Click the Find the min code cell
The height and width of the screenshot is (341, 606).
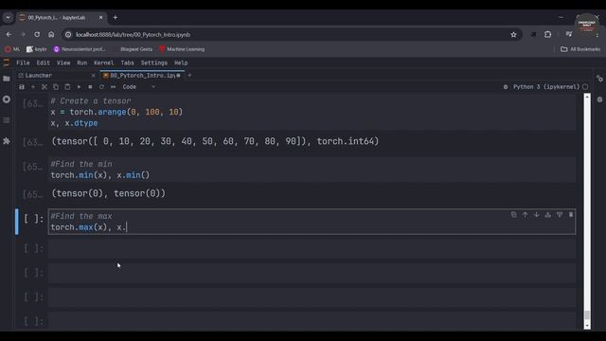pyautogui.click(x=312, y=170)
